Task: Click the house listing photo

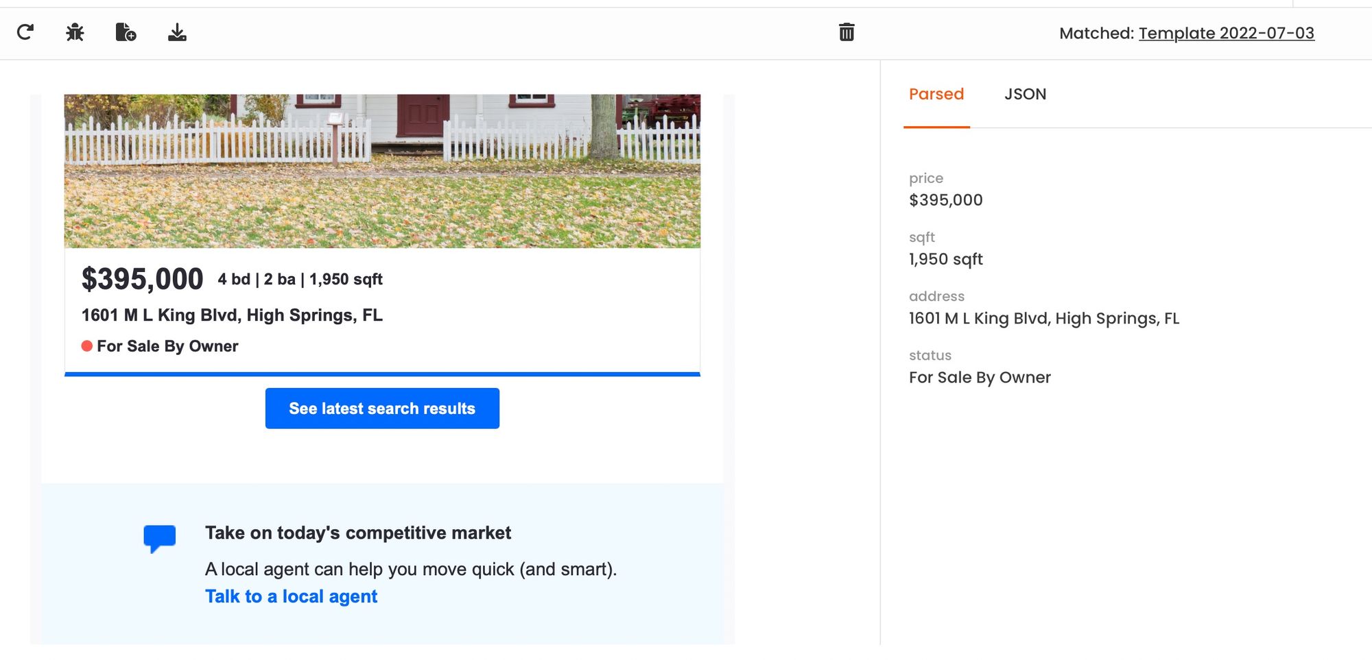Action: pyautogui.click(x=382, y=171)
